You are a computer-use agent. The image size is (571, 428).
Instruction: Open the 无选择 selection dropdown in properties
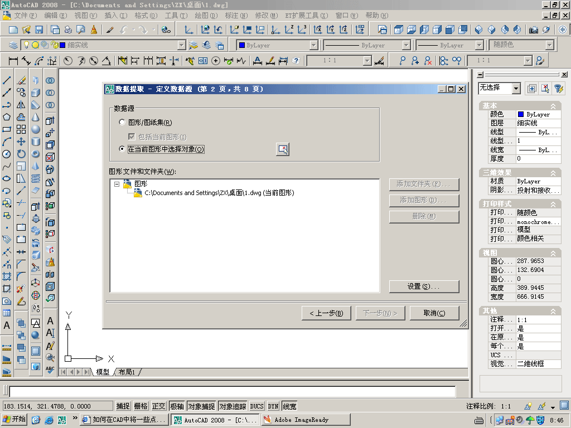516,88
